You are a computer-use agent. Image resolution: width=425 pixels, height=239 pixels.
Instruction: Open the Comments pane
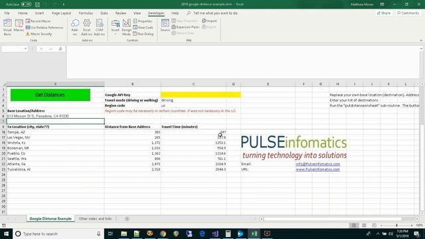[408, 13]
